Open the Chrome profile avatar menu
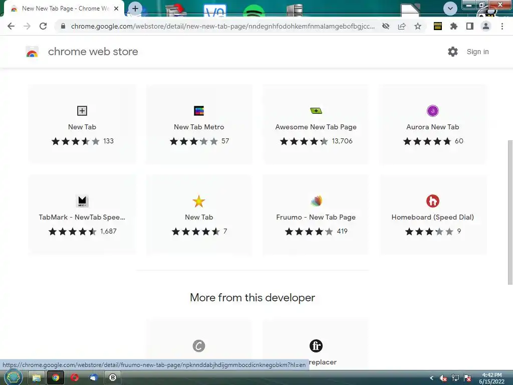513x385 pixels. [x=486, y=26]
